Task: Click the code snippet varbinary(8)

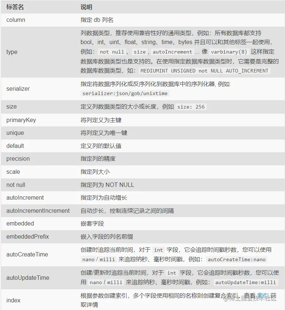Action: [x=229, y=52]
